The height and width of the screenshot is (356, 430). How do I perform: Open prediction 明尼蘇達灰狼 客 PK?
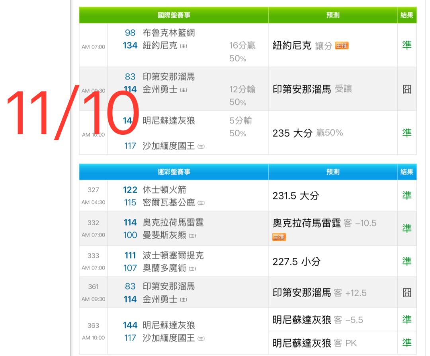point(315,343)
